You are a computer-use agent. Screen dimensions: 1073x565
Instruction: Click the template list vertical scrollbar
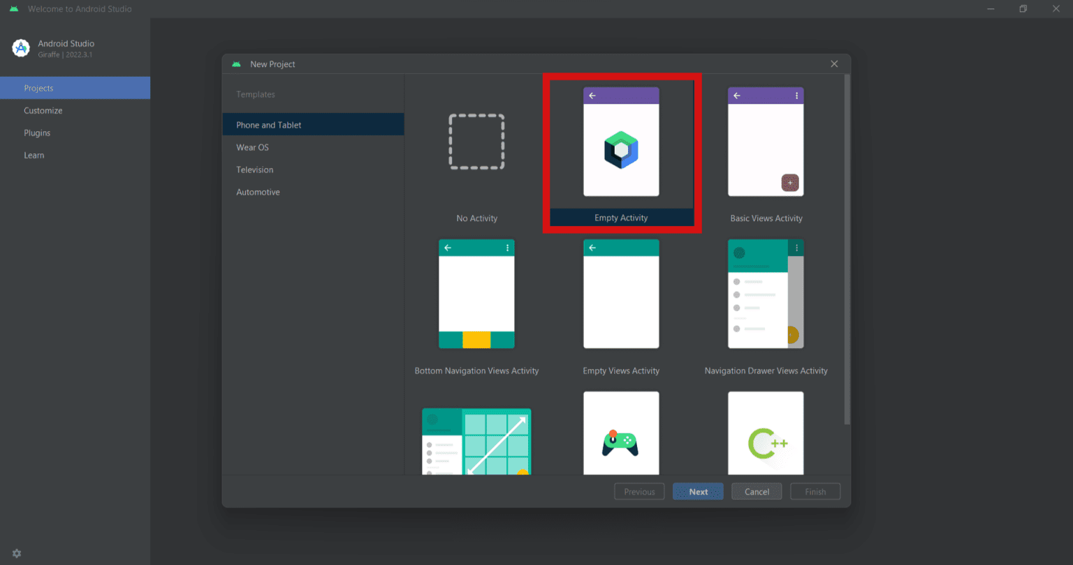(847, 250)
